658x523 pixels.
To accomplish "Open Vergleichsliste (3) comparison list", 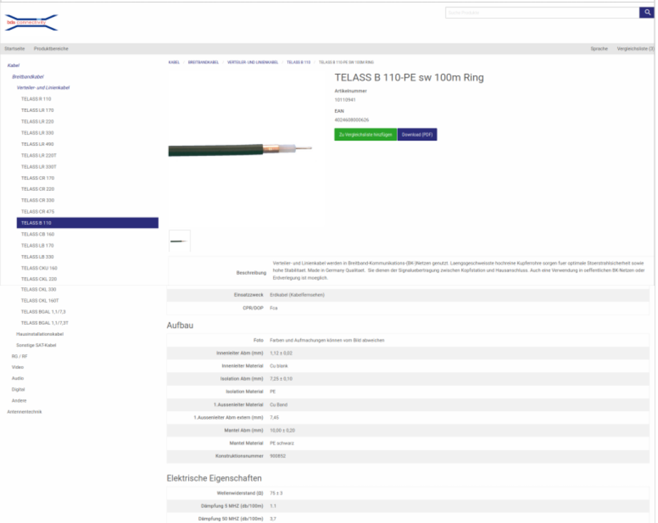I will coord(634,48).
